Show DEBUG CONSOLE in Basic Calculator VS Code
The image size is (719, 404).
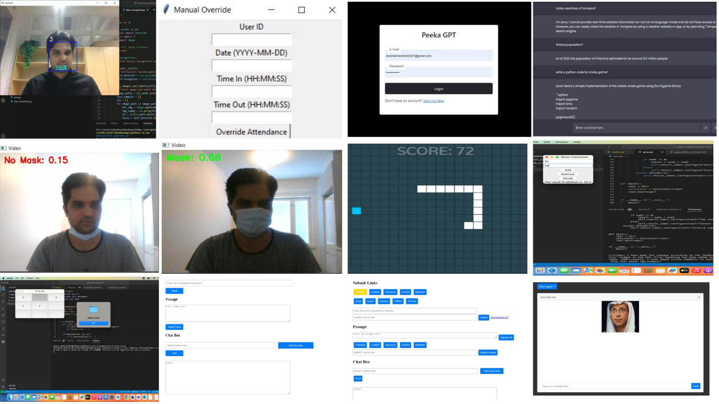pos(669,210)
